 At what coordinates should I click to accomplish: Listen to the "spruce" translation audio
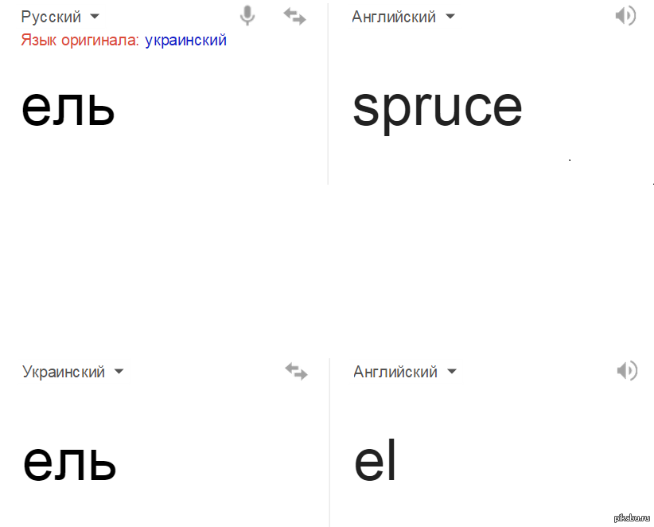point(625,16)
